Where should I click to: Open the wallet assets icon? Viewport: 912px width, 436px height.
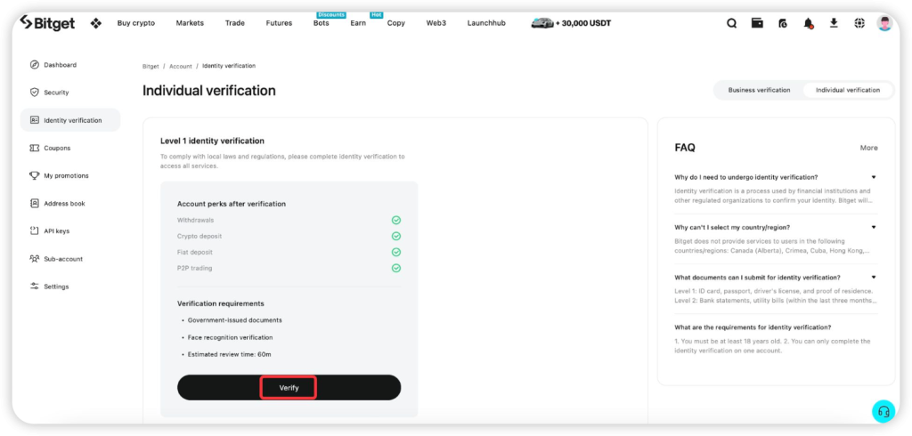point(757,23)
